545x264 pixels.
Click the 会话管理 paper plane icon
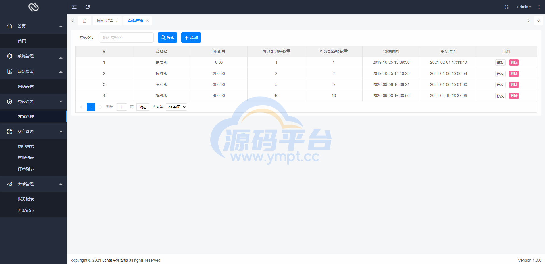(10, 184)
